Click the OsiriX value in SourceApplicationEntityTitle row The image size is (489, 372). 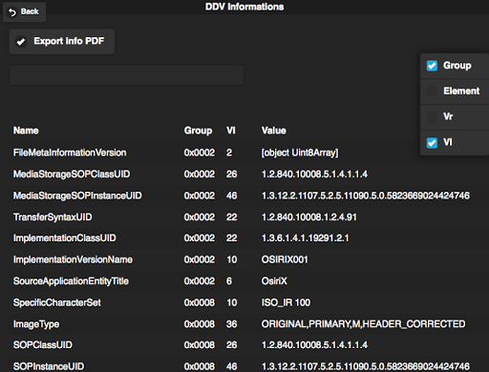tap(274, 281)
